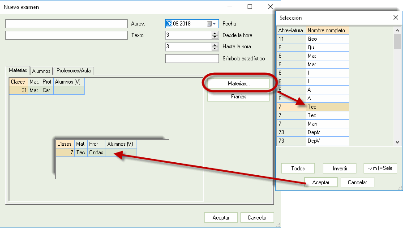Click the 'Car' teacher cell
Viewport: 403px width, 228px height.
[x=47, y=90]
